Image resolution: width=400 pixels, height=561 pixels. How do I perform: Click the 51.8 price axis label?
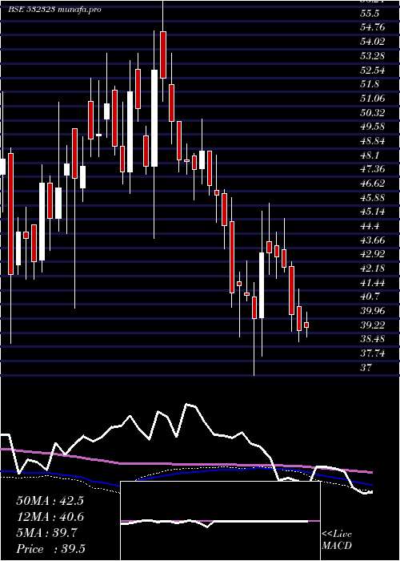coord(370,84)
